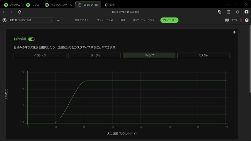Image resolution: width=251 pixels, height=141 pixels.
Task: Select the アドバンスト section pill
Action: [x=169, y=20]
